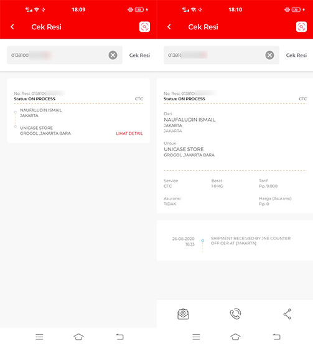
Task: Select recipient UNICASE STORE on the detail screen
Action: click(184, 149)
